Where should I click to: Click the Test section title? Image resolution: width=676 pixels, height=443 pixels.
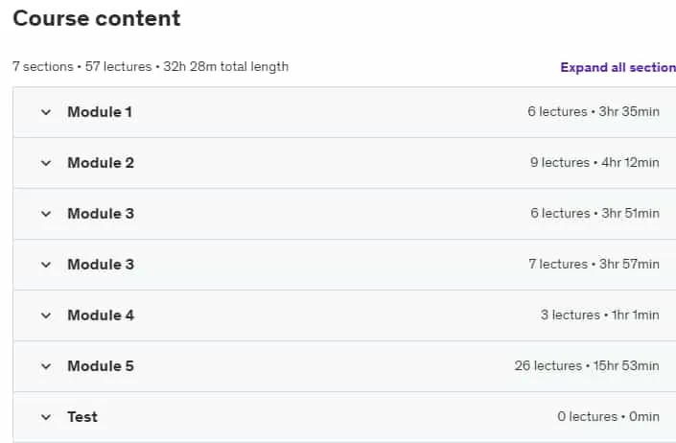point(82,417)
